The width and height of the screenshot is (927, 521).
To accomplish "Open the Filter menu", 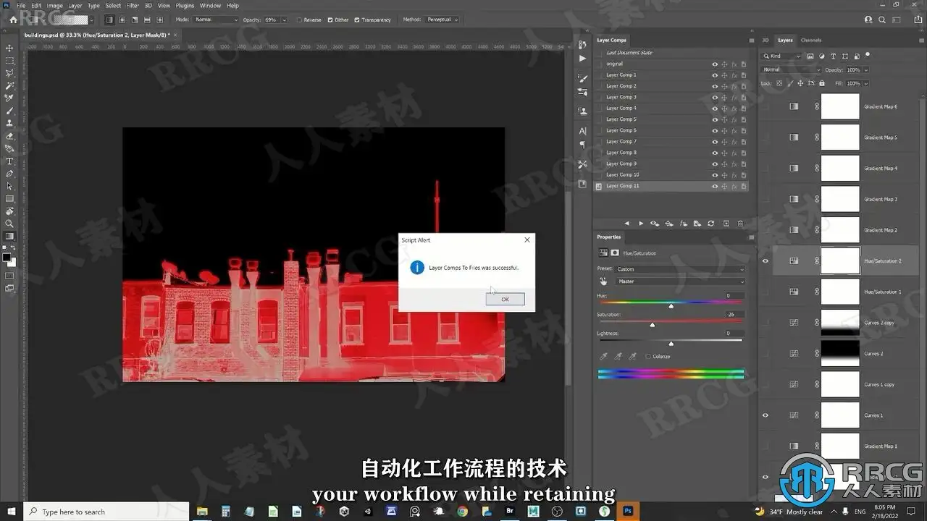I will tap(133, 5).
